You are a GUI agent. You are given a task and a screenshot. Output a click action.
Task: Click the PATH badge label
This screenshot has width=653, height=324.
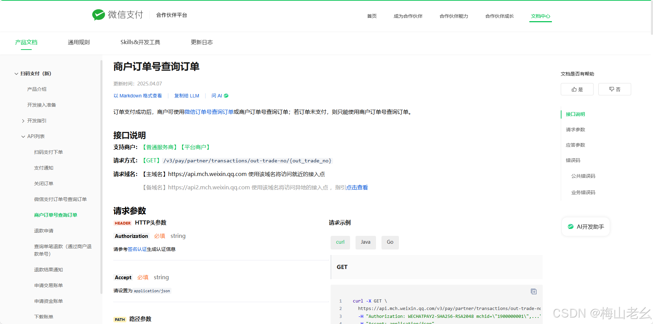[x=120, y=320]
